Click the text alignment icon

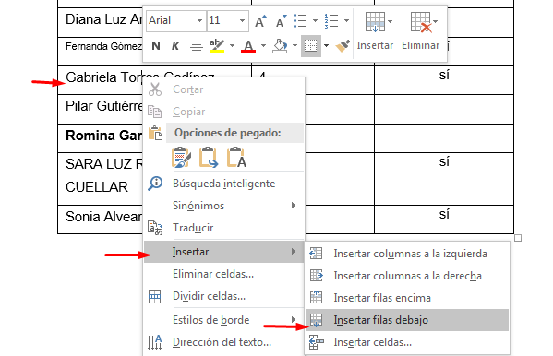(196, 46)
